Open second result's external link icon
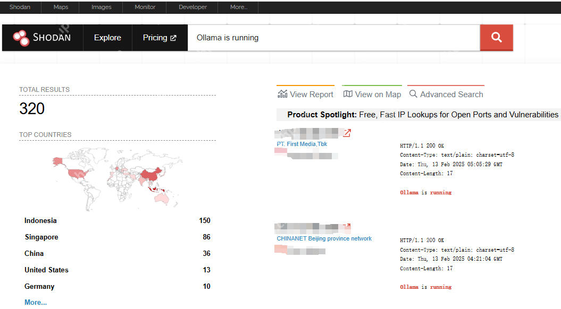 point(347,227)
